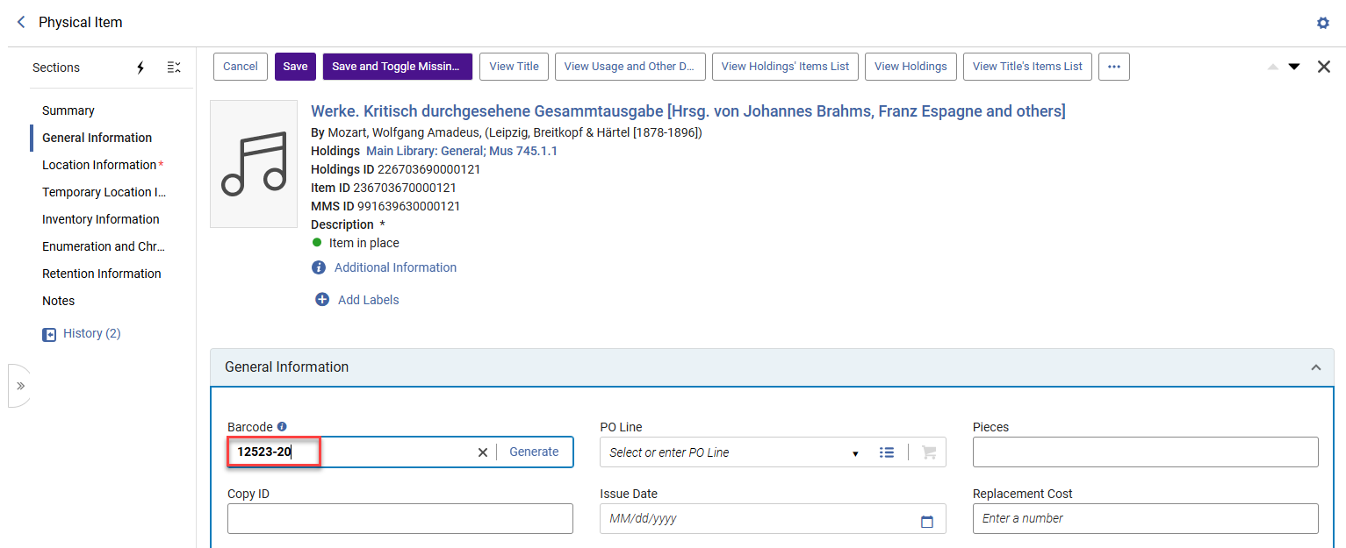Collapse the sections list icon
This screenshot has height=548, width=1346.
coord(174,68)
